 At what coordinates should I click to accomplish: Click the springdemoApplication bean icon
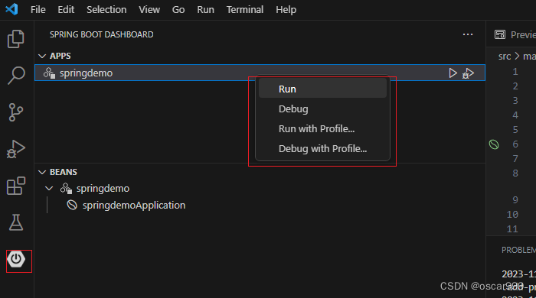pyautogui.click(x=72, y=205)
